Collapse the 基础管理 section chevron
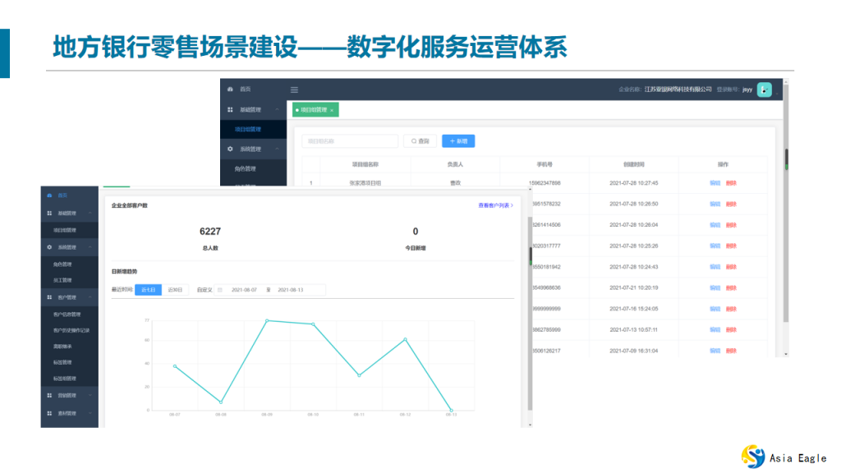This screenshot has height=473, width=841. [90, 214]
